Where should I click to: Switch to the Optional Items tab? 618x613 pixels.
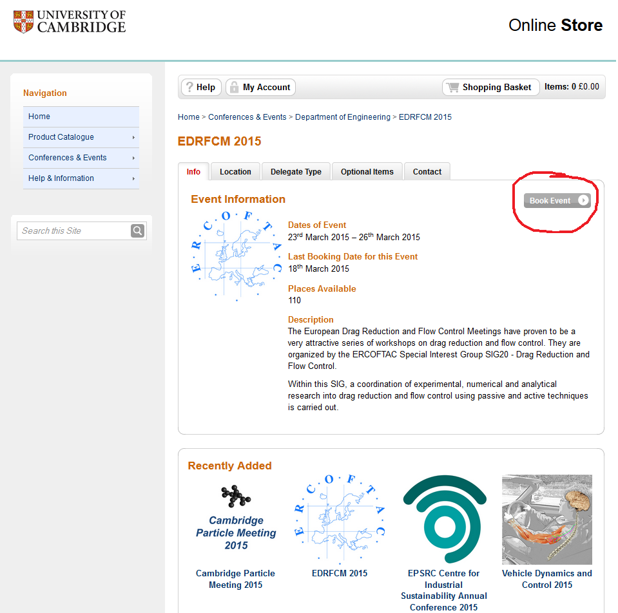coord(367,172)
